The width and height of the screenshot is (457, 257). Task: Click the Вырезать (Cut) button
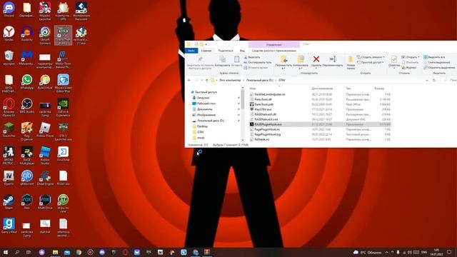coord(252,57)
